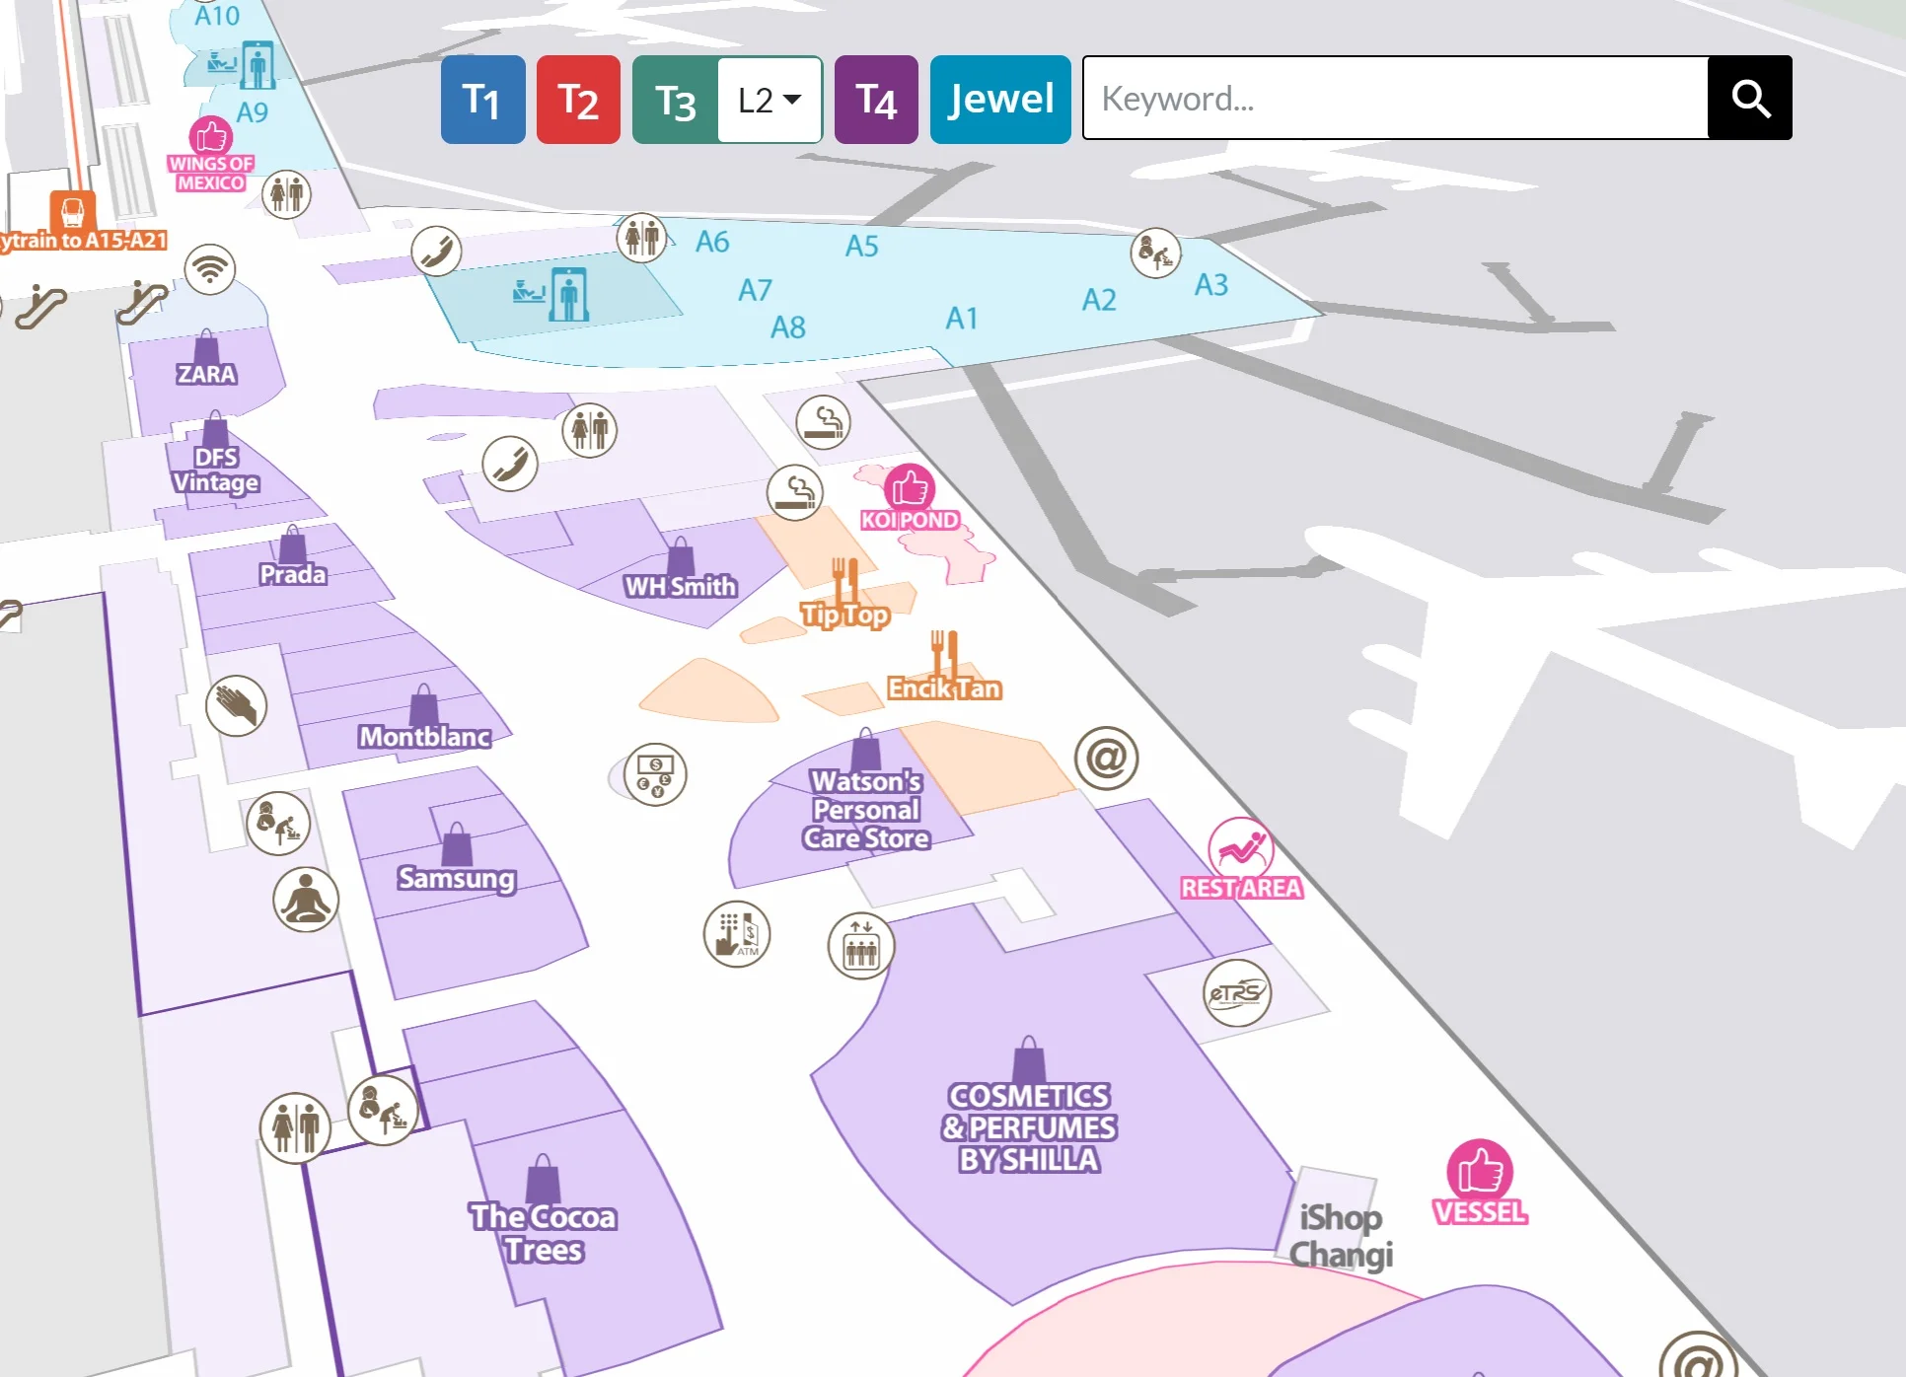
Task: Click the restroom icon beside gate A6
Action: (642, 238)
